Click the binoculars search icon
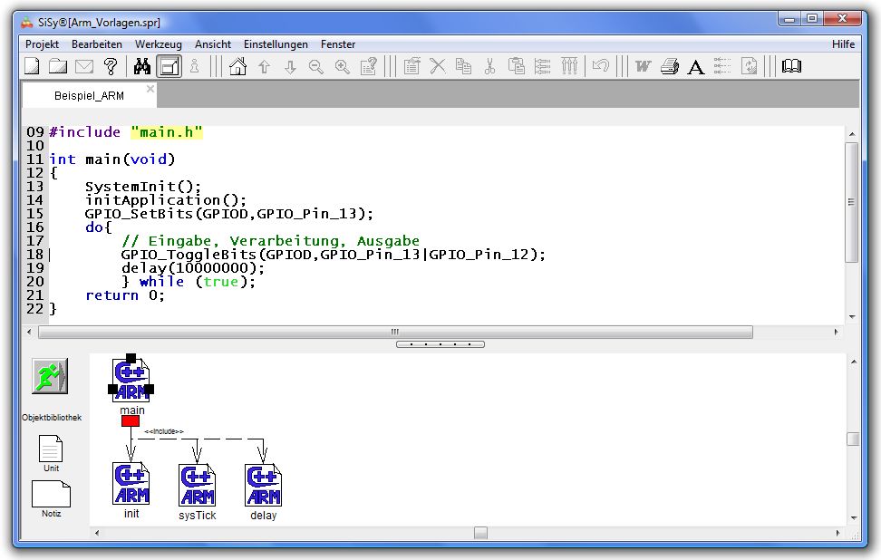 pos(142,66)
